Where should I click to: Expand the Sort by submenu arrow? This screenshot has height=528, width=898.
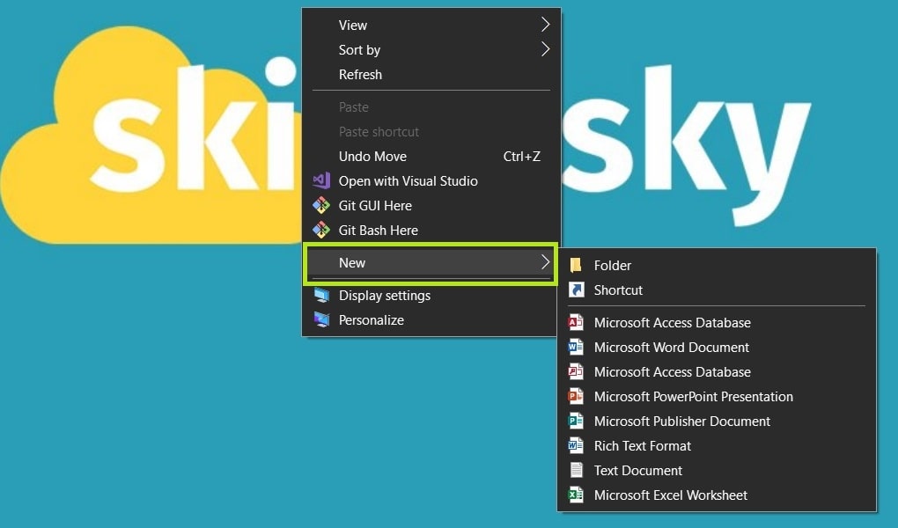[545, 49]
